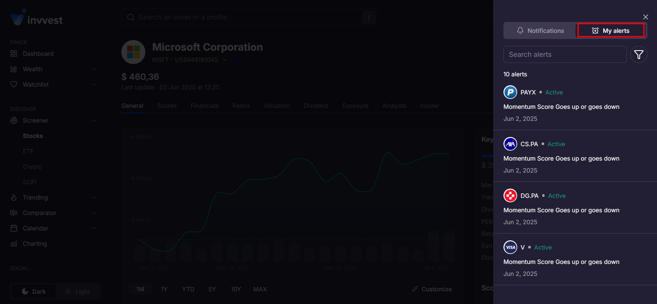The image size is (657, 304).
Task: Set chart range to 1M
Action: pyautogui.click(x=140, y=289)
